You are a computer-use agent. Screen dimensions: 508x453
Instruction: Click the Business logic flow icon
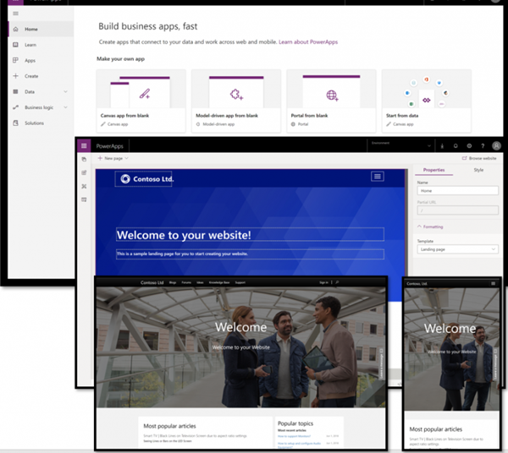click(15, 107)
